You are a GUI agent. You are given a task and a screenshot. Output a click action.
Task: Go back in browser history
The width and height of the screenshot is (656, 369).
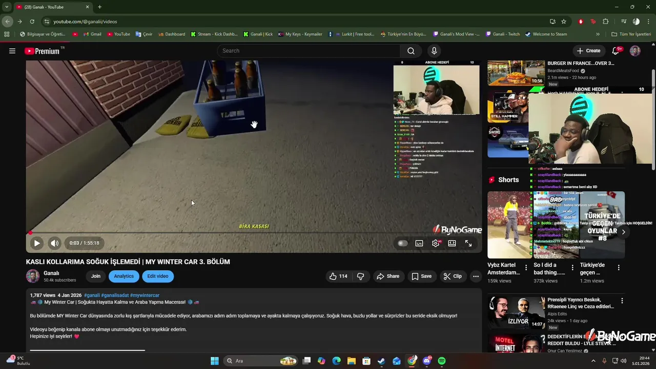click(x=7, y=22)
